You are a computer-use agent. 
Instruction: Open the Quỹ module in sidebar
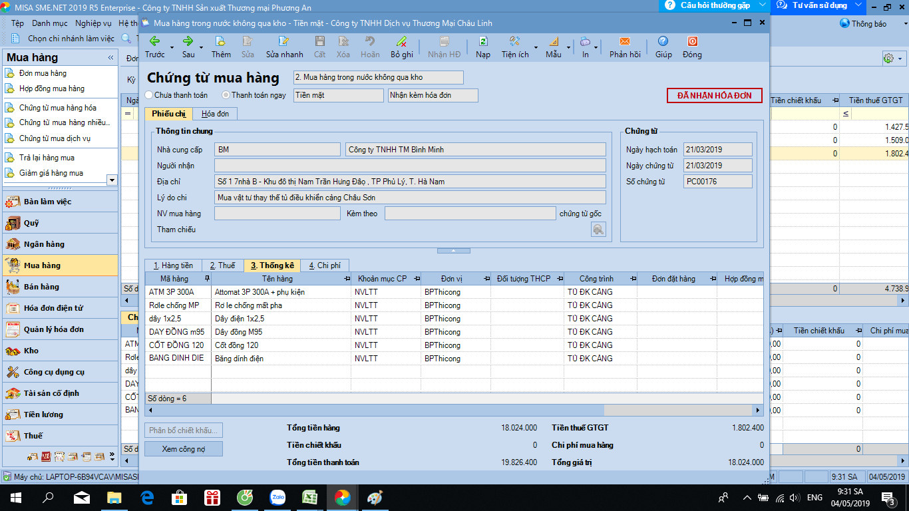click(60, 223)
